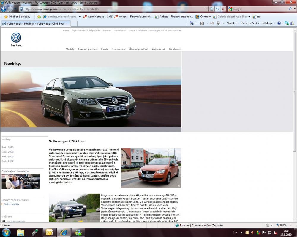Click the orange Touran article photo
This screenshot has width=297, height=237.
[151, 168]
